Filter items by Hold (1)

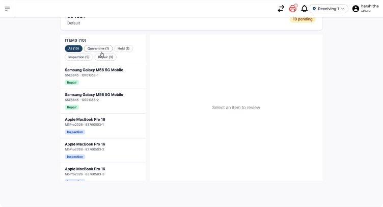tap(123, 48)
